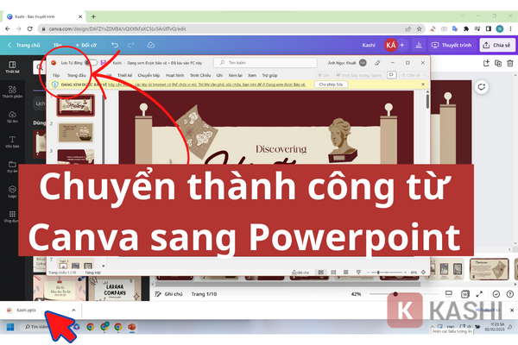Screen dimensions: 518x345
Task: Open the Tệp menu in PowerPoint
Action: click(x=56, y=75)
